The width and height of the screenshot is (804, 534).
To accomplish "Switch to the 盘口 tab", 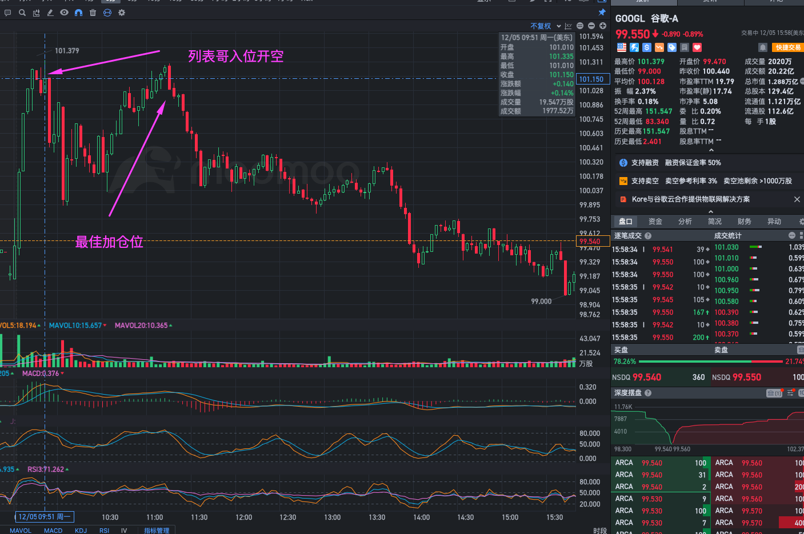I will click(x=626, y=222).
